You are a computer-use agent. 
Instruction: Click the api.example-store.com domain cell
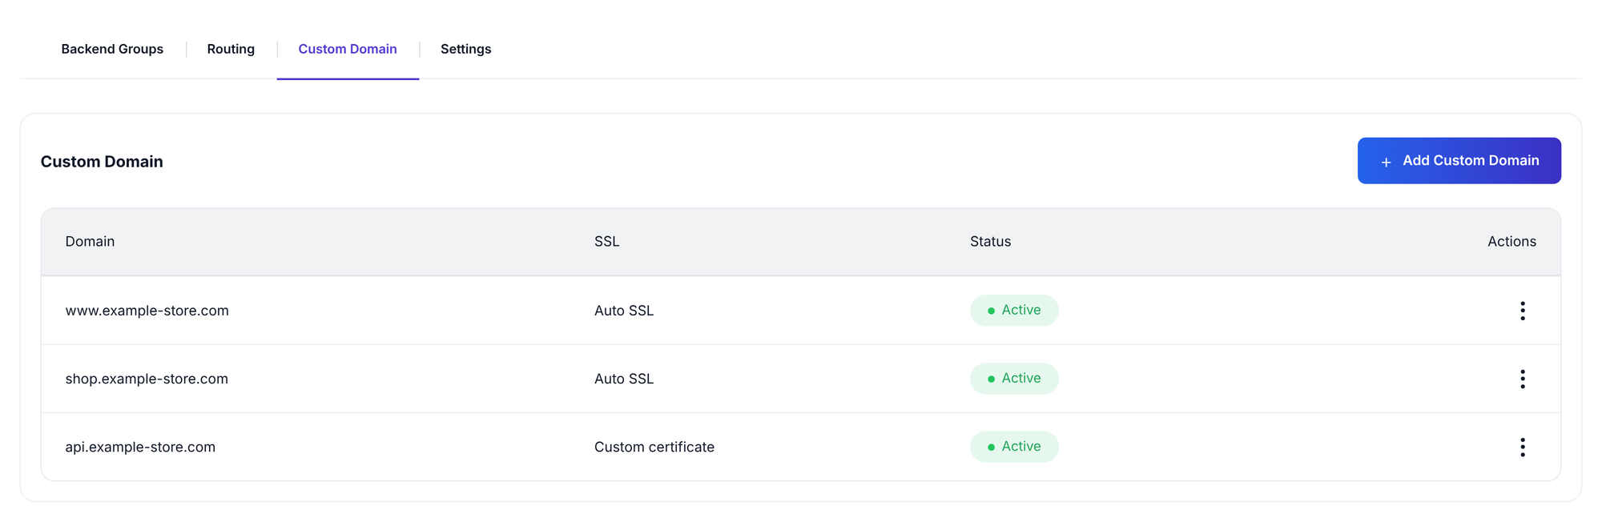coord(140,447)
